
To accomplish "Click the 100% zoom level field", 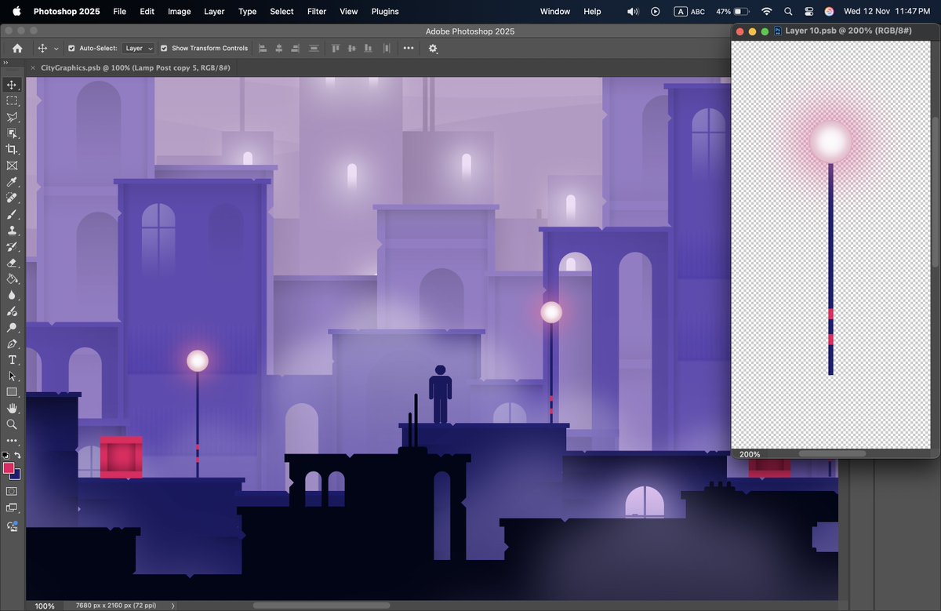I will click(x=45, y=606).
